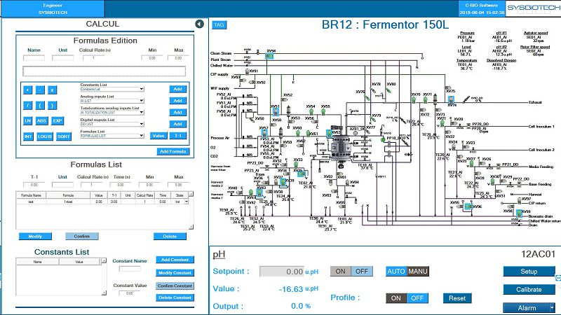This screenshot has width=561, height=315.
Task: Click the T-1 button beside Value
Action: [x=178, y=136]
